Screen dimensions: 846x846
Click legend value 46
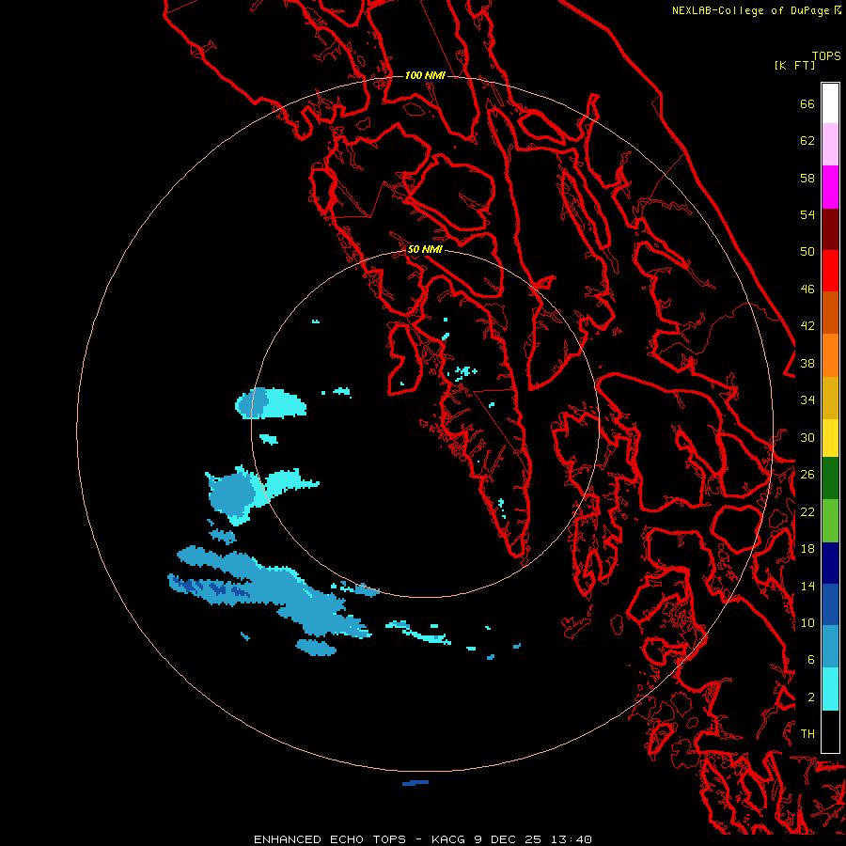(807, 290)
